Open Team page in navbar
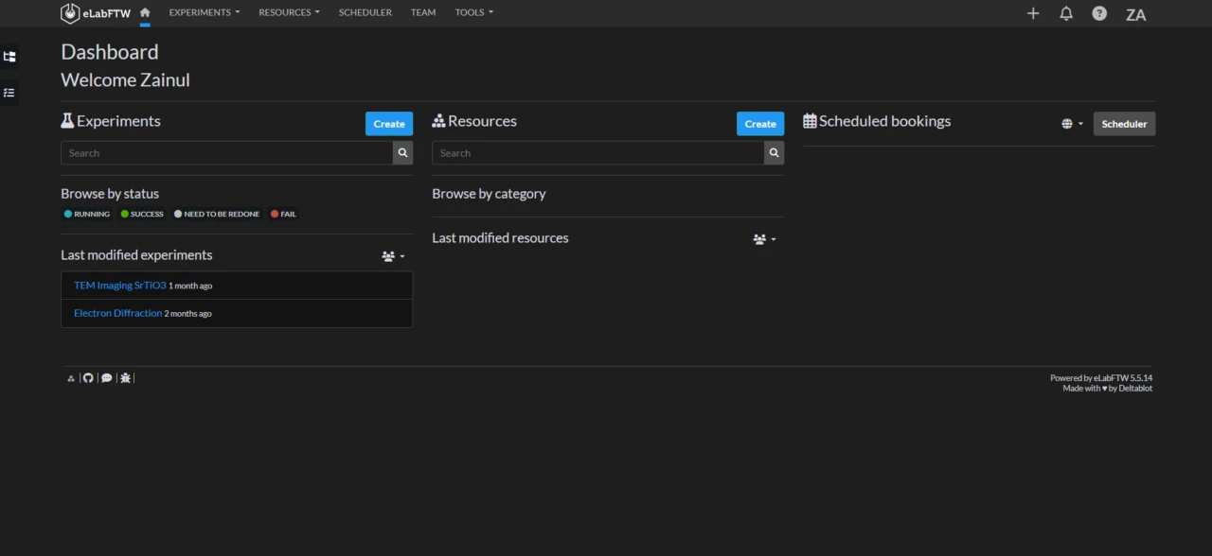This screenshot has height=556, width=1212. click(x=423, y=12)
